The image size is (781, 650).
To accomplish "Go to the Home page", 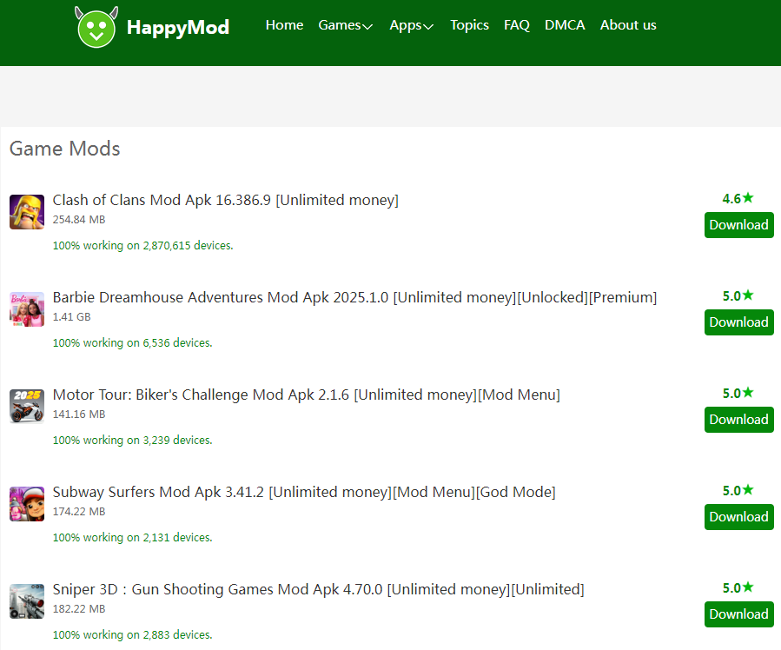I will coord(284,25).
